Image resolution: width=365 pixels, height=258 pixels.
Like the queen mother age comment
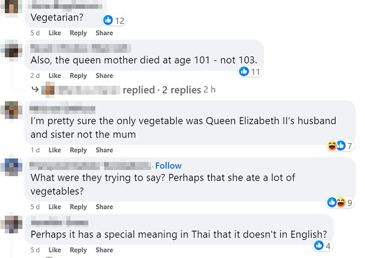(55, 76)
